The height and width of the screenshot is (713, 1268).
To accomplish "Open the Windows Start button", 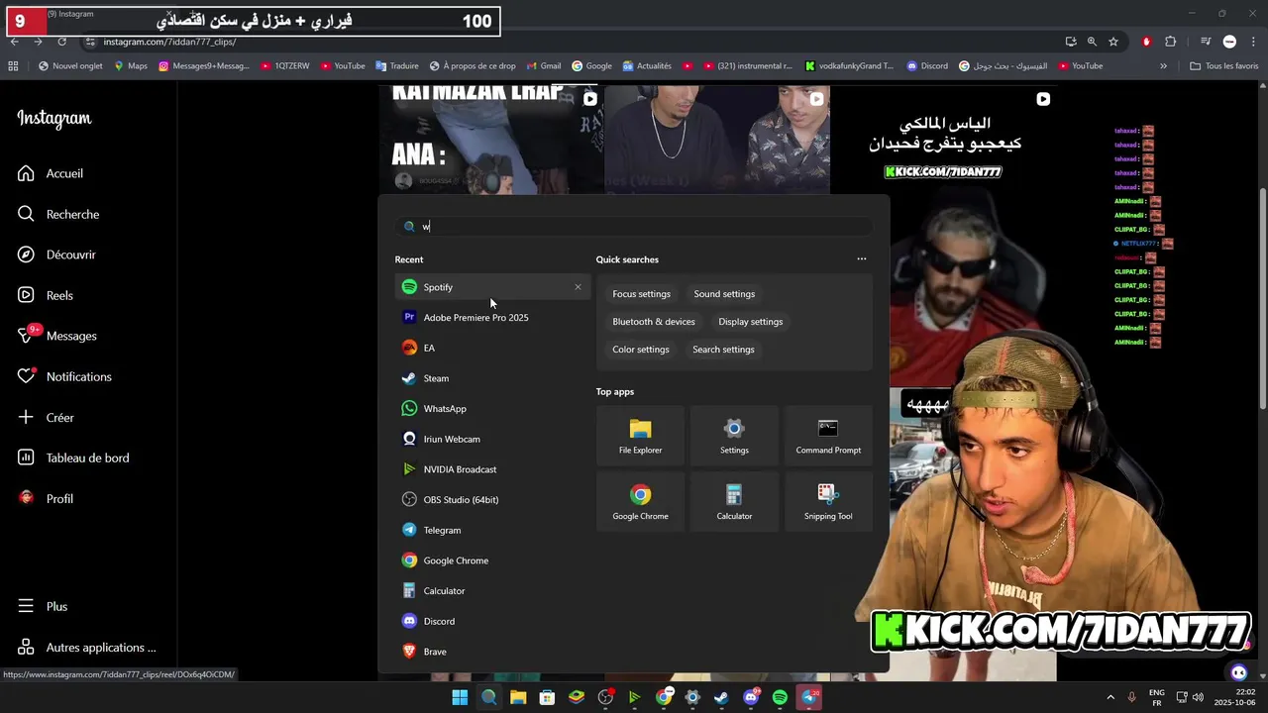I will point(460,698).
